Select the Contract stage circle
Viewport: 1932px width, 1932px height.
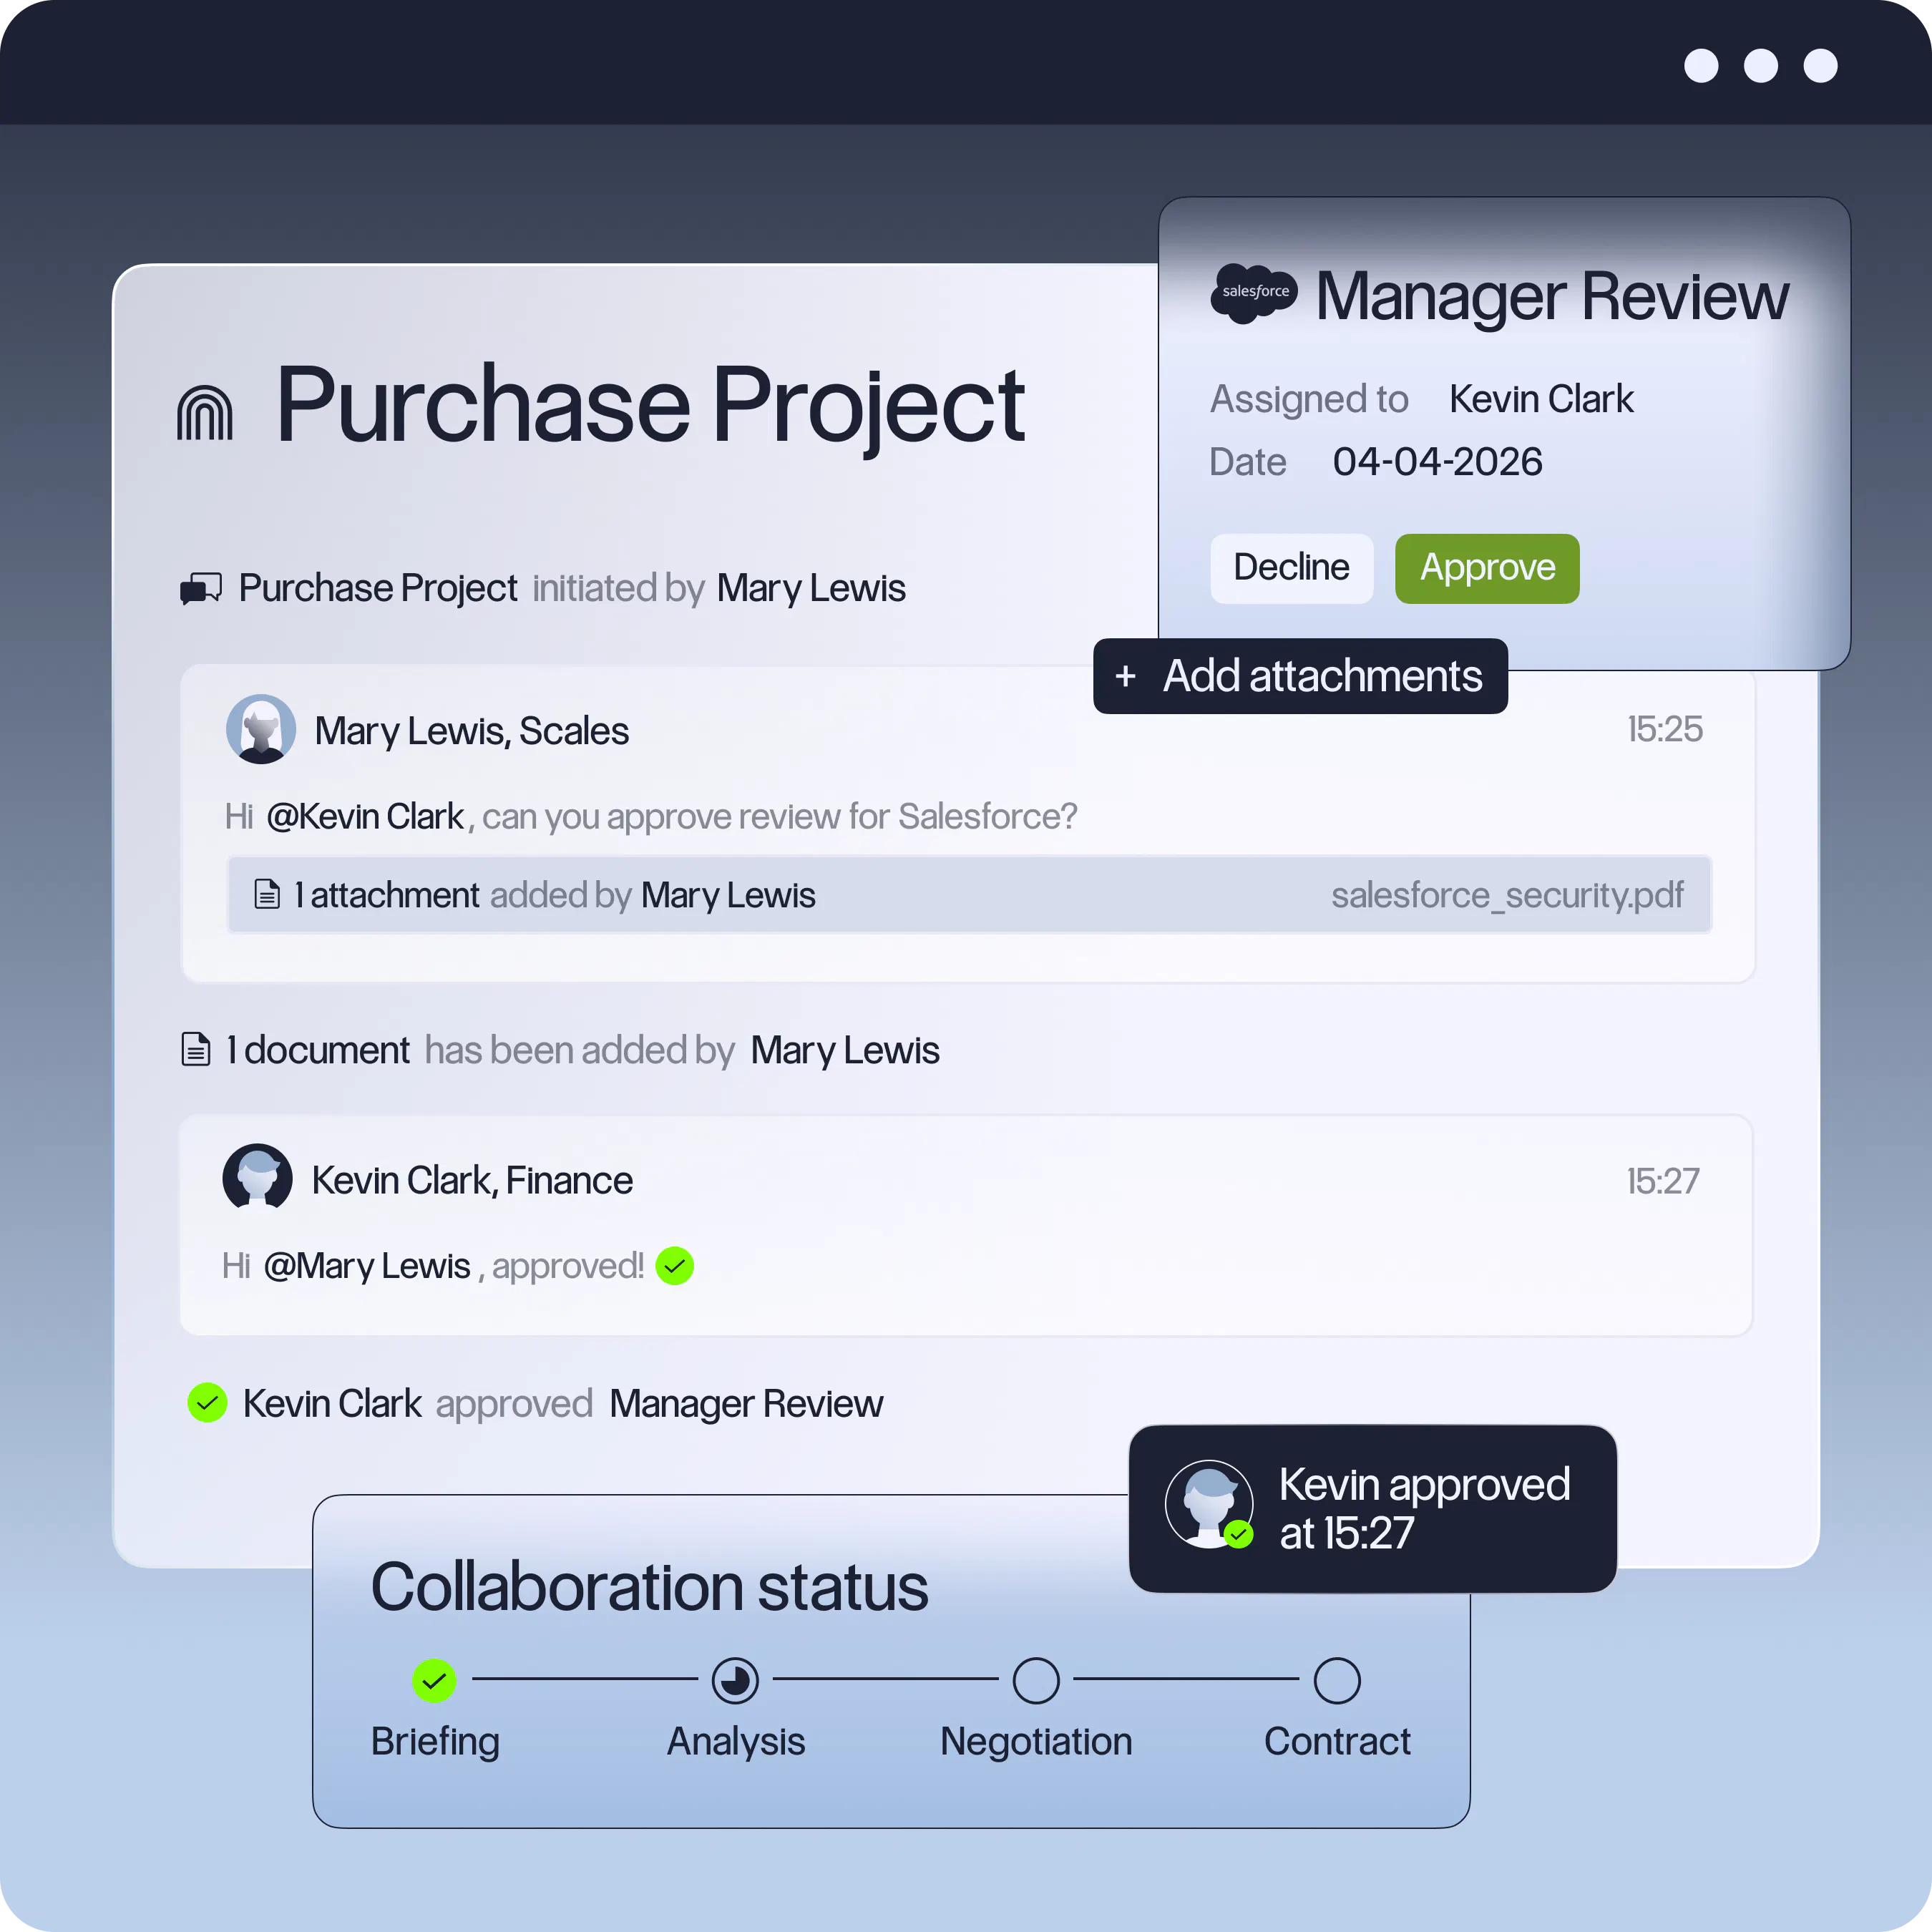(1337, 1681)
